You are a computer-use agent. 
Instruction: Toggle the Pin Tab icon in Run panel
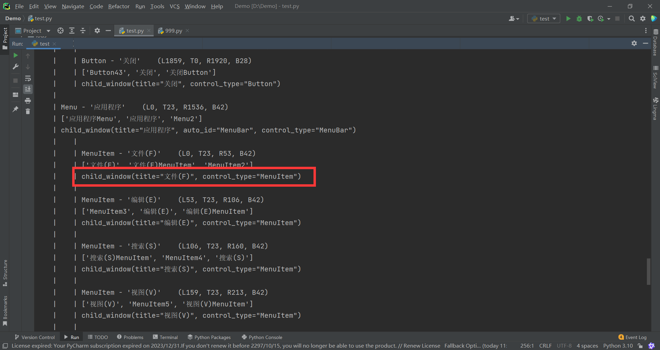[15, 109]
